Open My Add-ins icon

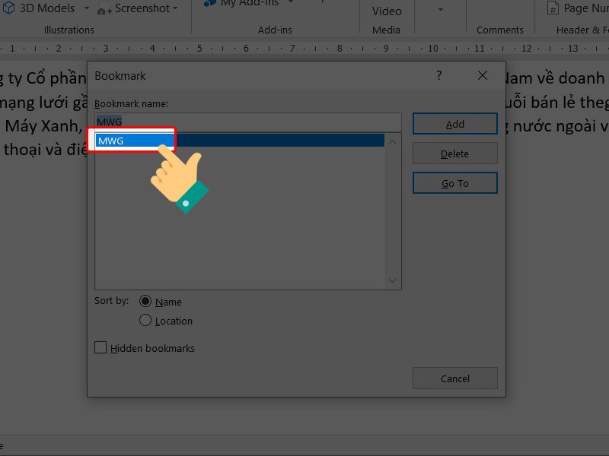pos(210,3)
